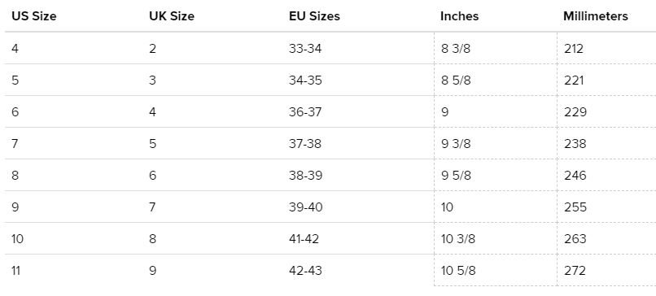This screenshot has width=656, height=296.
Task: Click the 255 millimeters value
Action: tap(575, 207)
